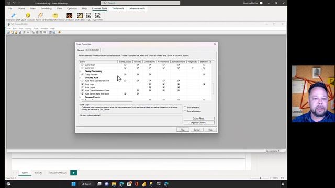The height and width of the screenshot is (188, 335).
Task: Collapse the Security Audit category
Action: click(x=80, y=78)
